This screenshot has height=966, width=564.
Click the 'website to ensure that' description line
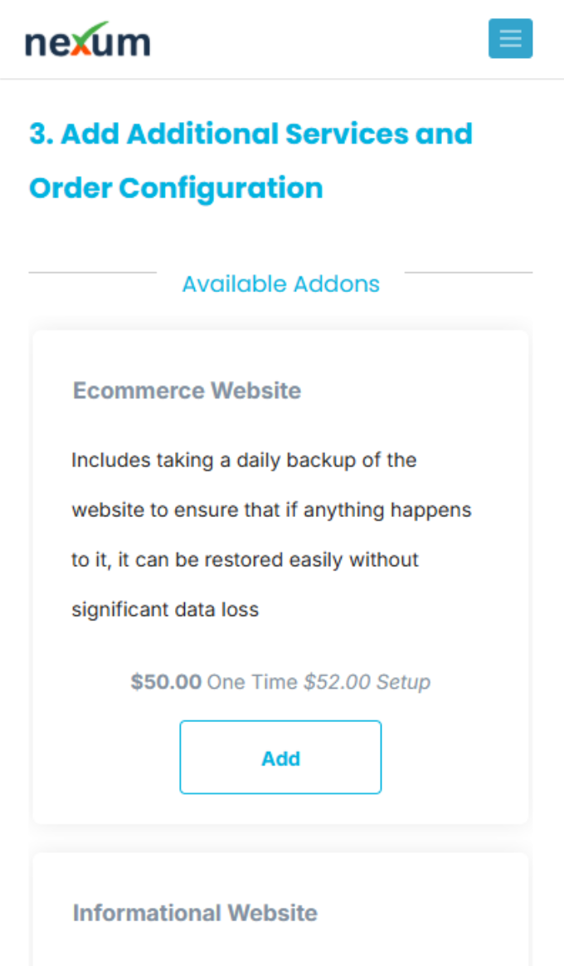pos(271,510)
